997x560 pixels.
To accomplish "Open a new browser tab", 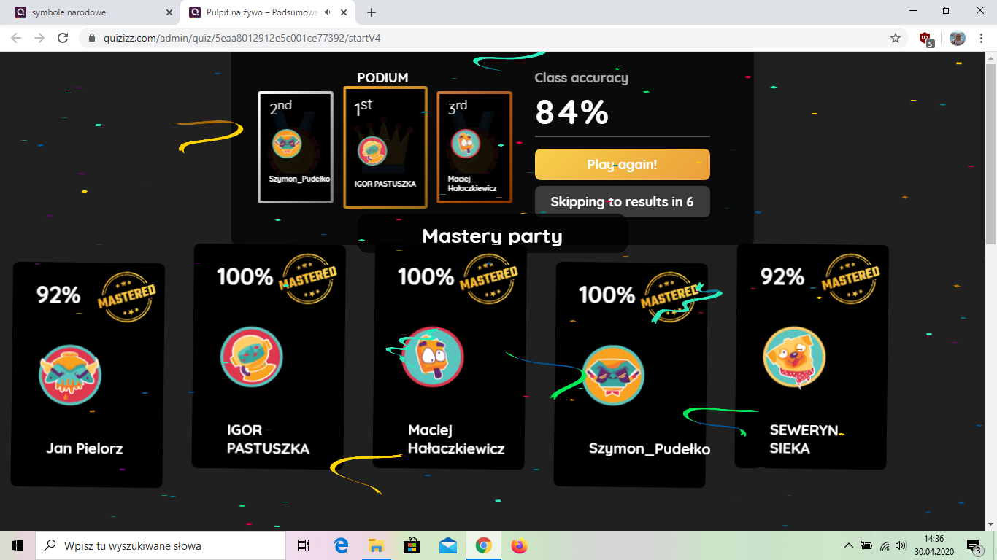I will pos(372,12).
